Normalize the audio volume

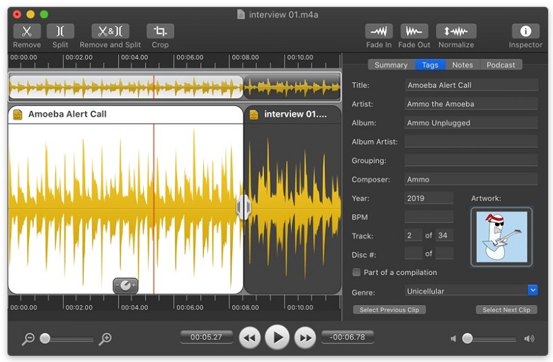tap(456, 31)
